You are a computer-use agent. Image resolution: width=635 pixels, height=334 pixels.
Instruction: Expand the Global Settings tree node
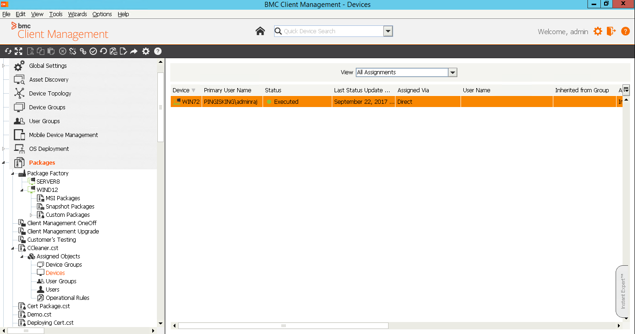click(4, 66)
